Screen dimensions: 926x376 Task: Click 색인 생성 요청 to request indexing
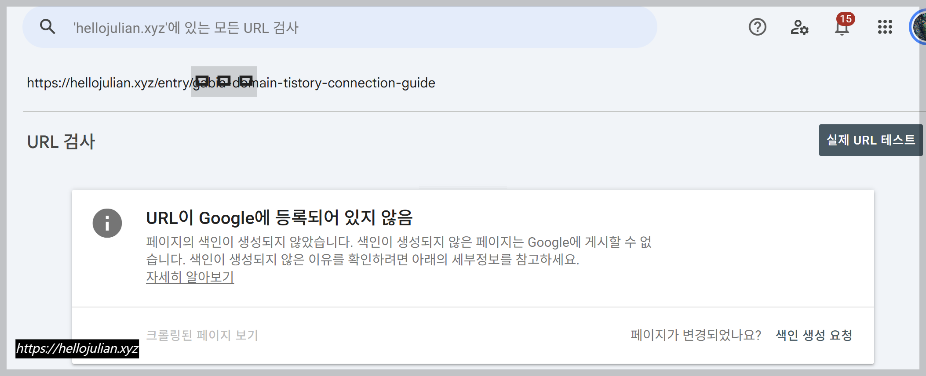point(814,335)
